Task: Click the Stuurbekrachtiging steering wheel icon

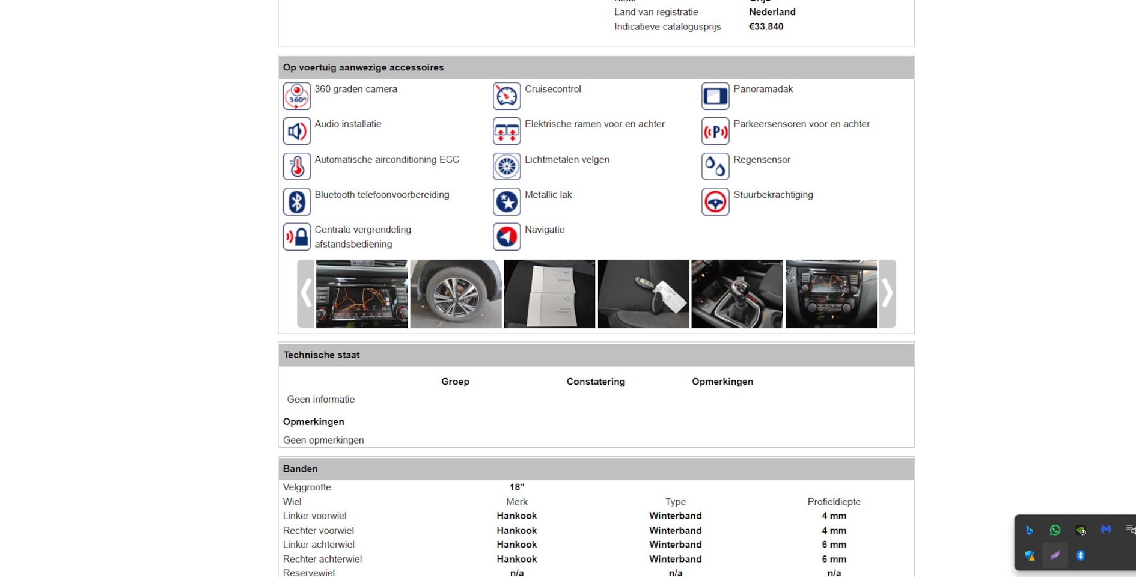Action: click(x=715, y=201)
